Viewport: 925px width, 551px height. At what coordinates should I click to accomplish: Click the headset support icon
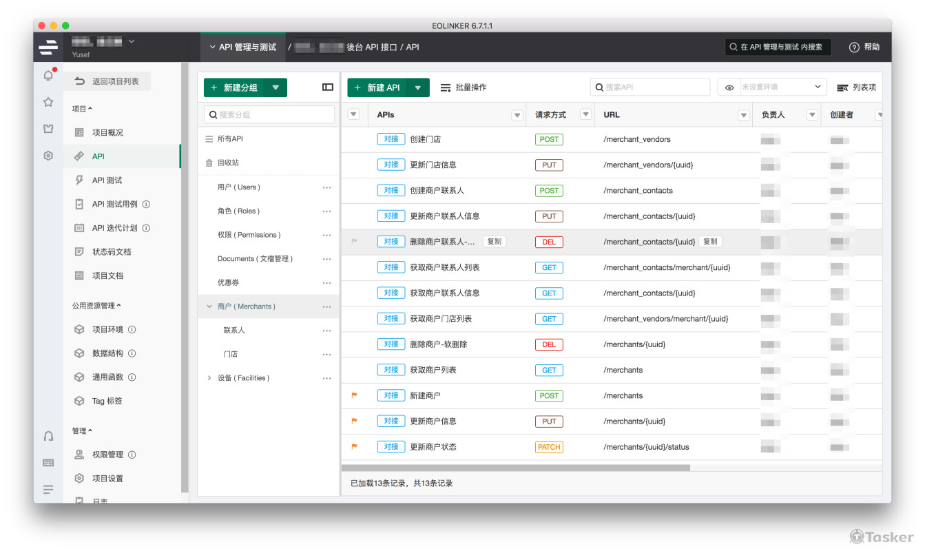(x=48, y=436)
